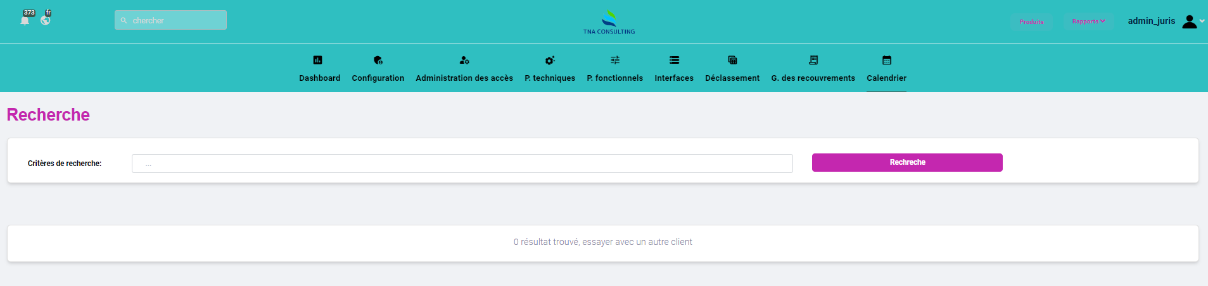The image size is (1208, 286).
Task: Click the Administration des accès user icon
Action: [x=464, y=60]
